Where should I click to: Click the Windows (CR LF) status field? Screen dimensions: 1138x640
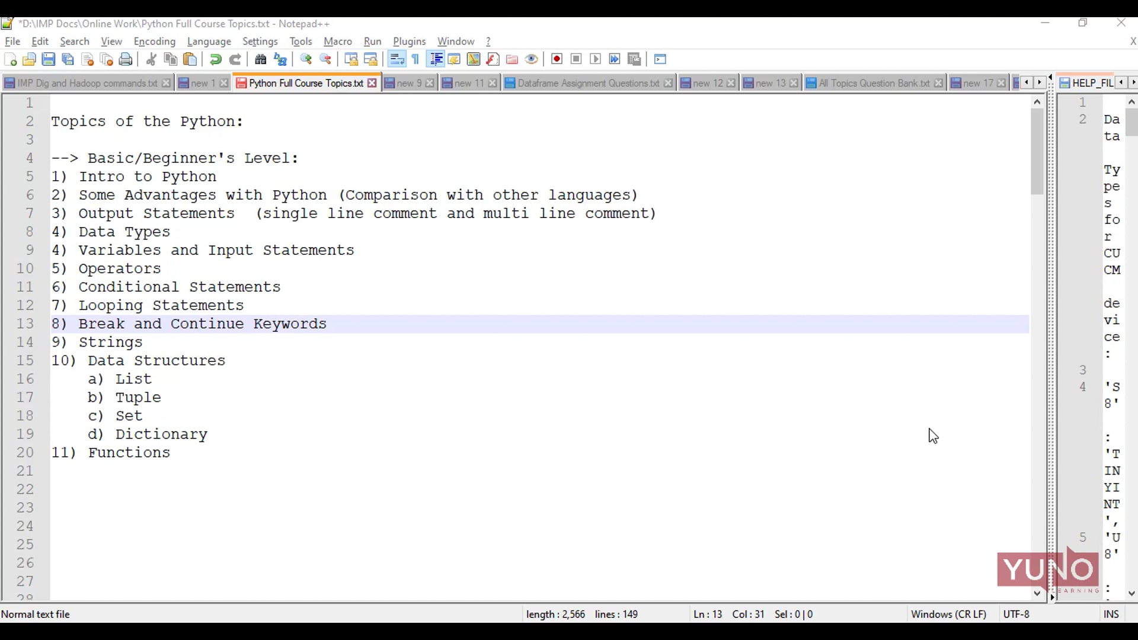[948, 615]
